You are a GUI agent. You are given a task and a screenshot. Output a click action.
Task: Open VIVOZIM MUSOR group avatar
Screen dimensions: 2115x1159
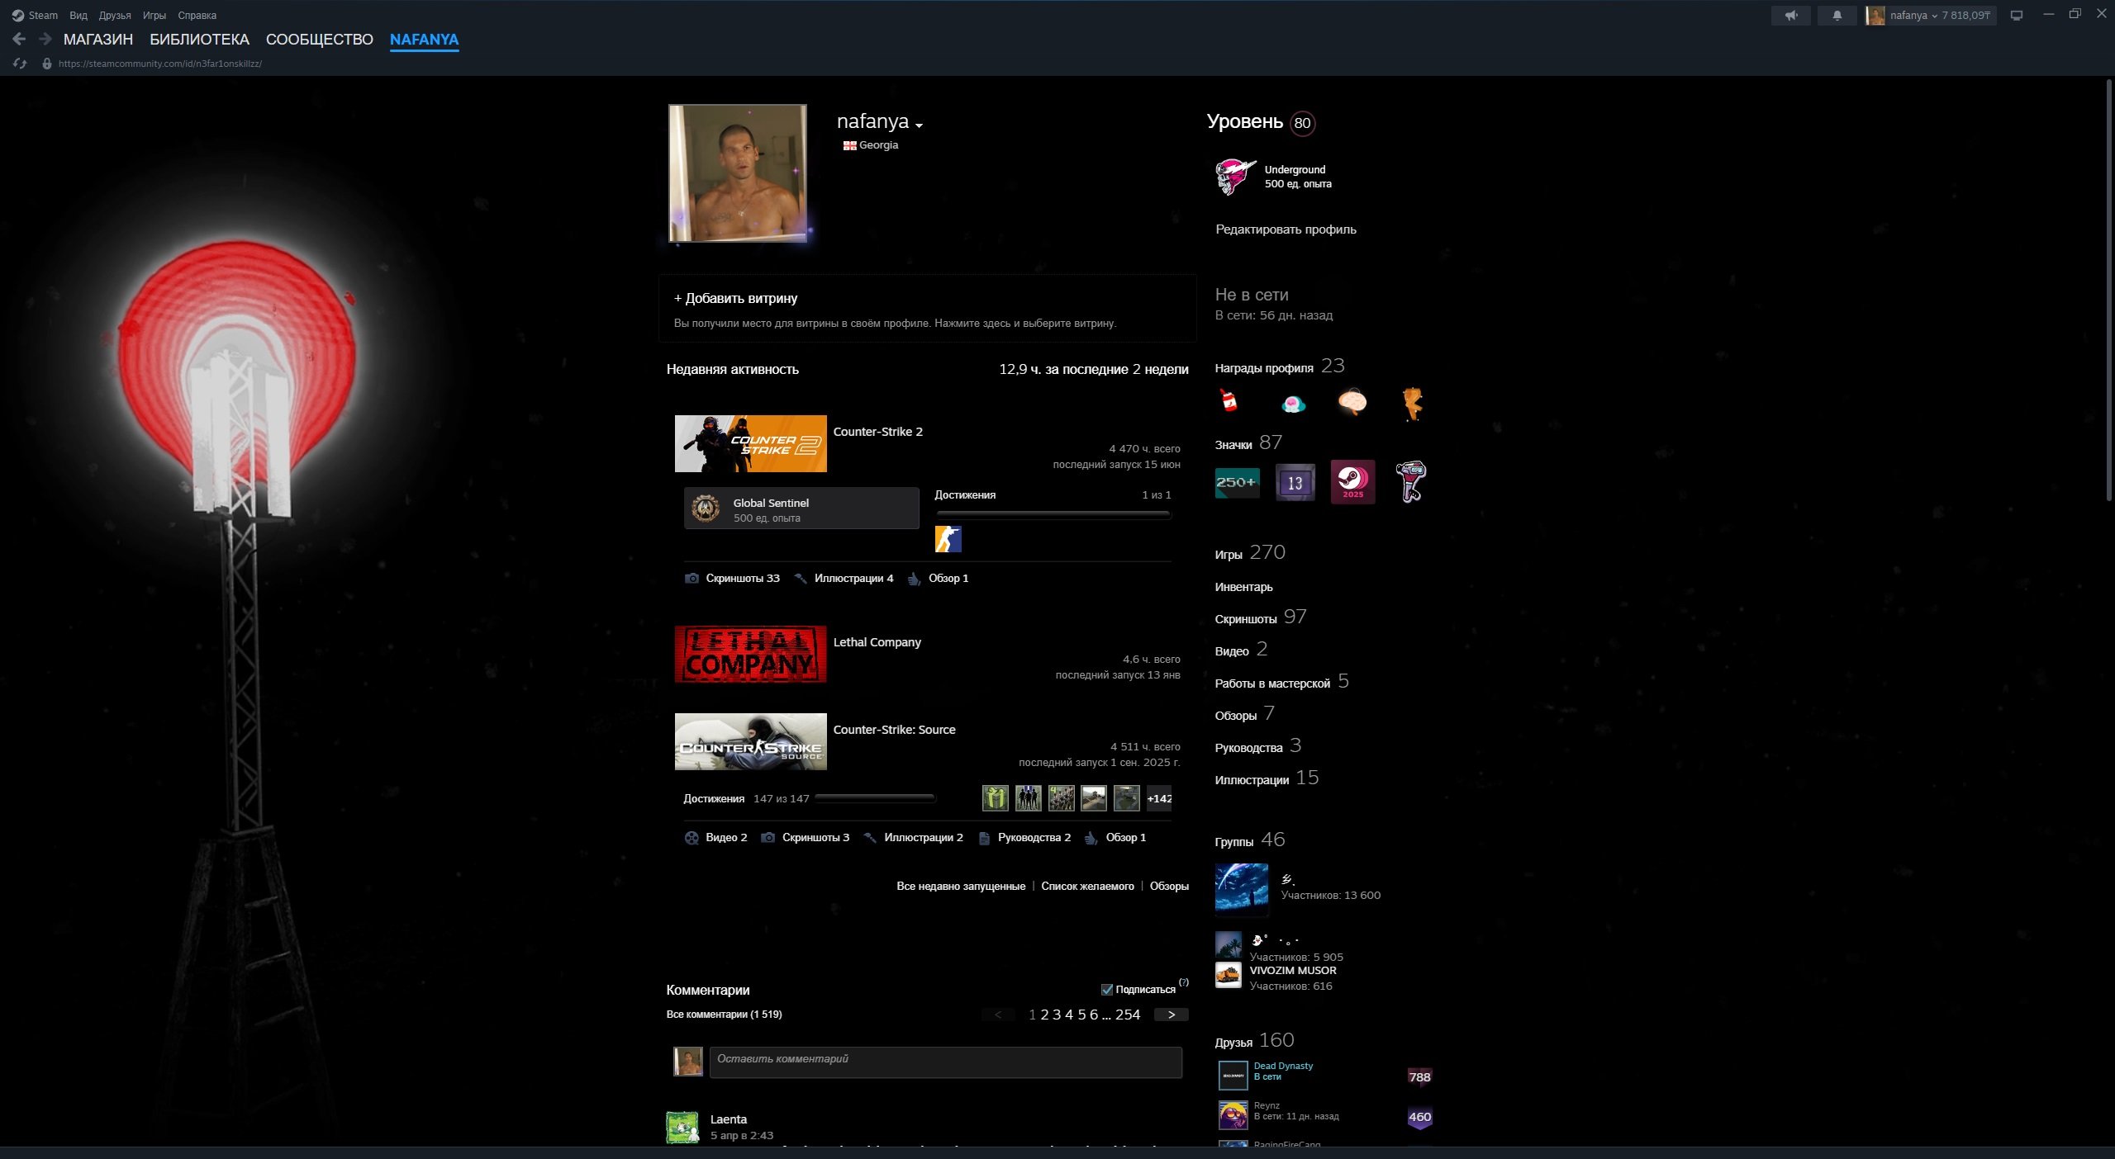pos(1228,975)
